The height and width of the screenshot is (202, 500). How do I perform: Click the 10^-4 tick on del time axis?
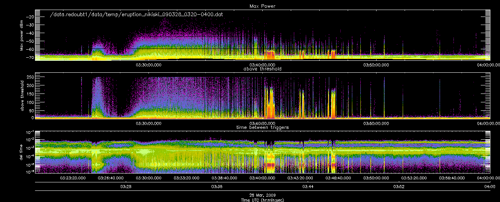[x=30, y=156]
